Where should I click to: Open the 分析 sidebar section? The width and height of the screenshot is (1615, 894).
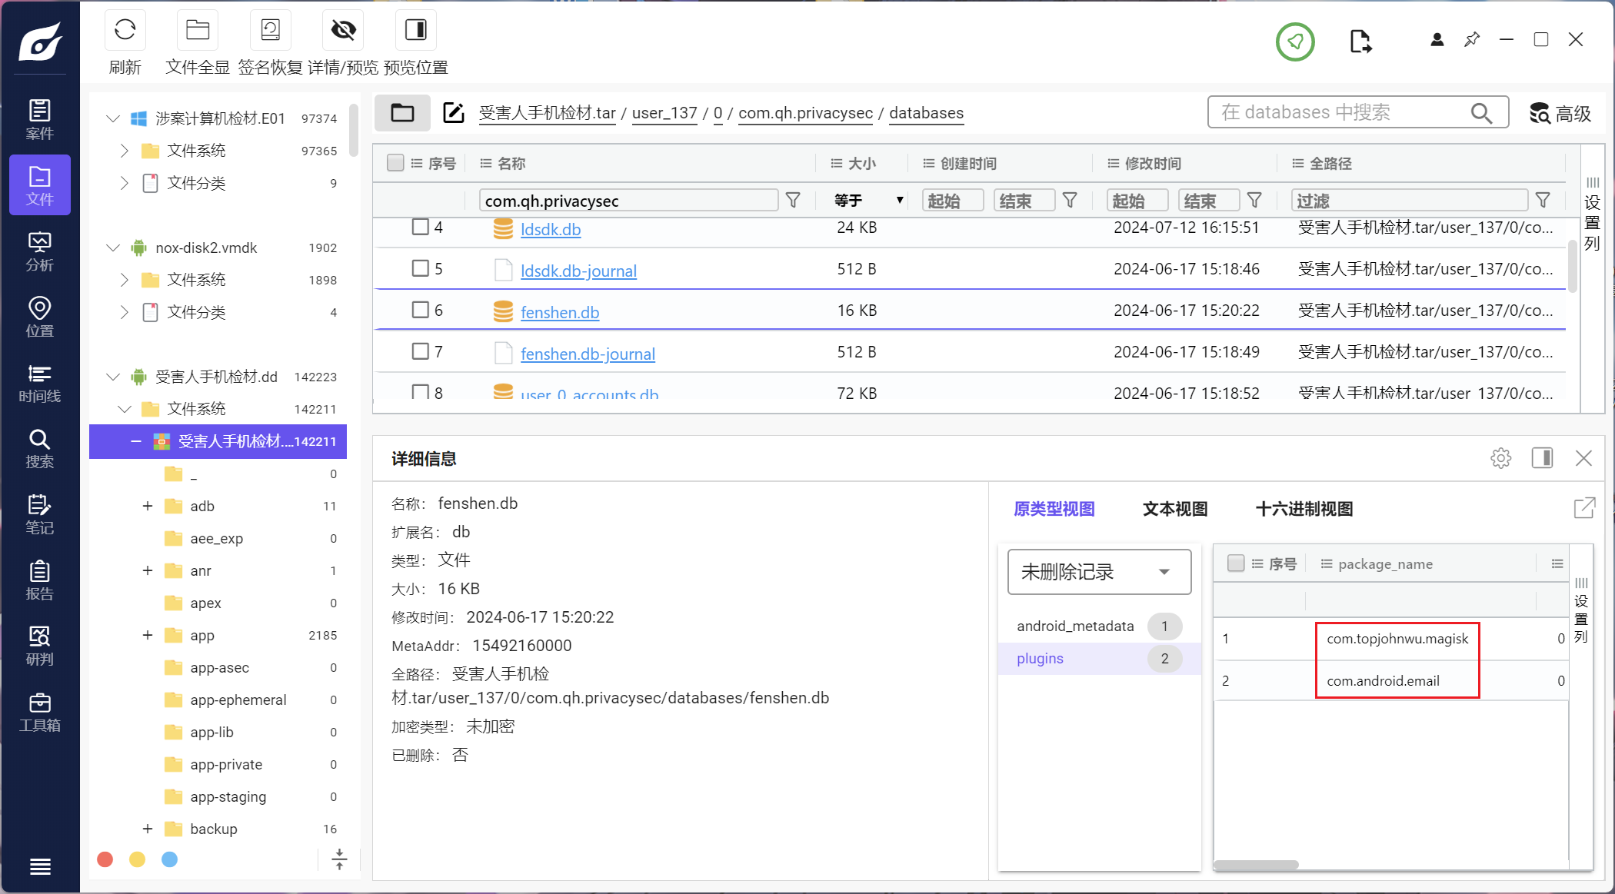(x=40, y=251)
